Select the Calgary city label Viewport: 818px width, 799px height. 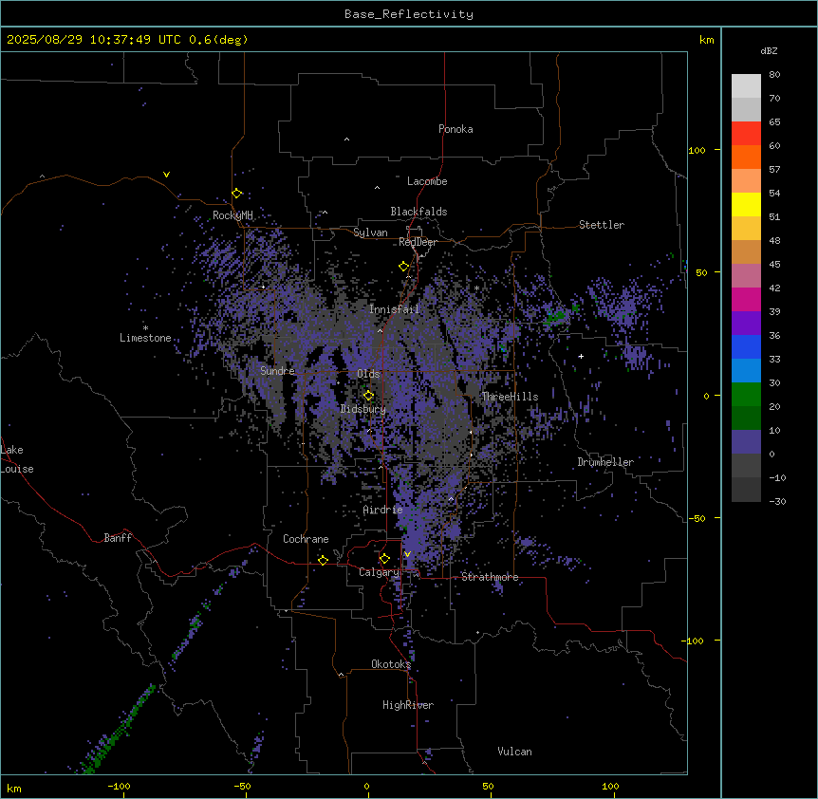coord(379,572)
